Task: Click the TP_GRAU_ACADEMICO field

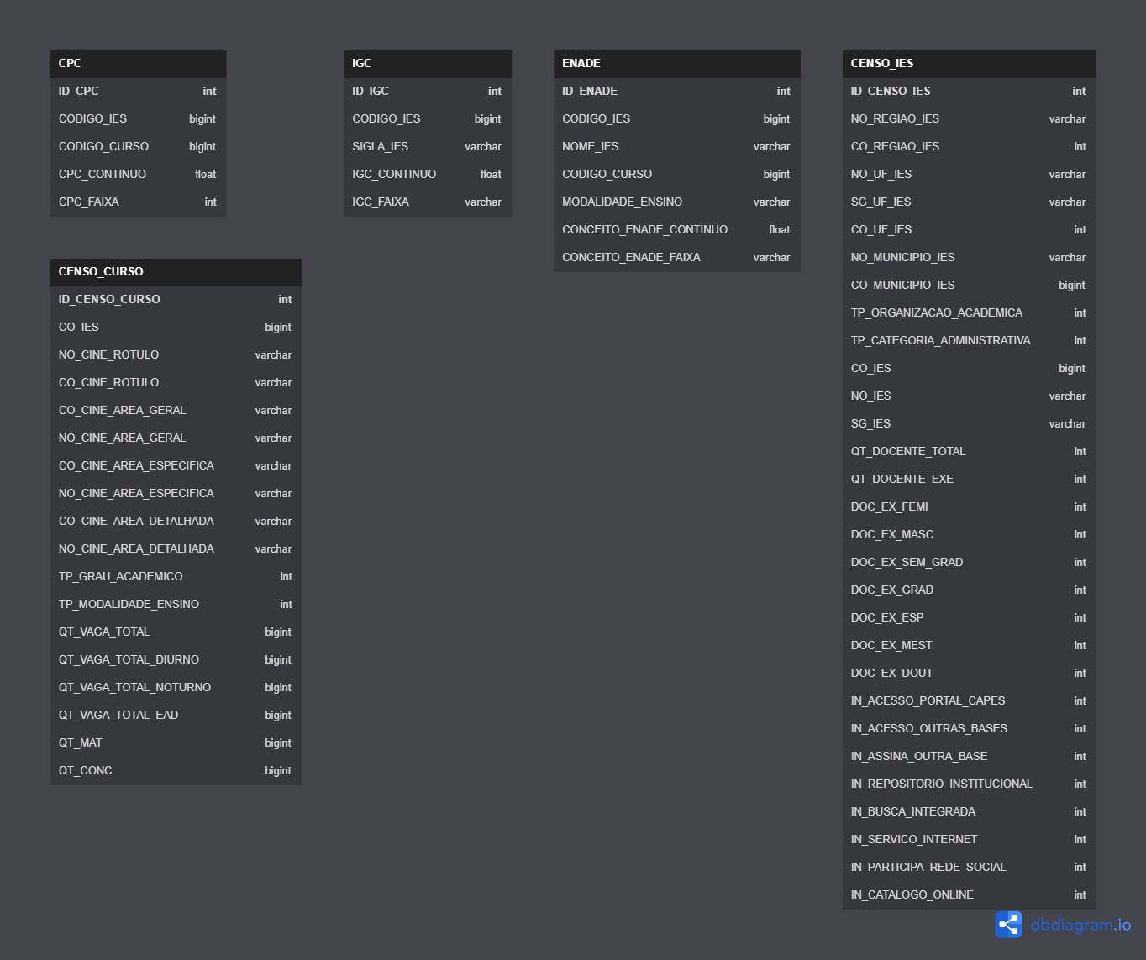Action: click(x=176, y=577)
